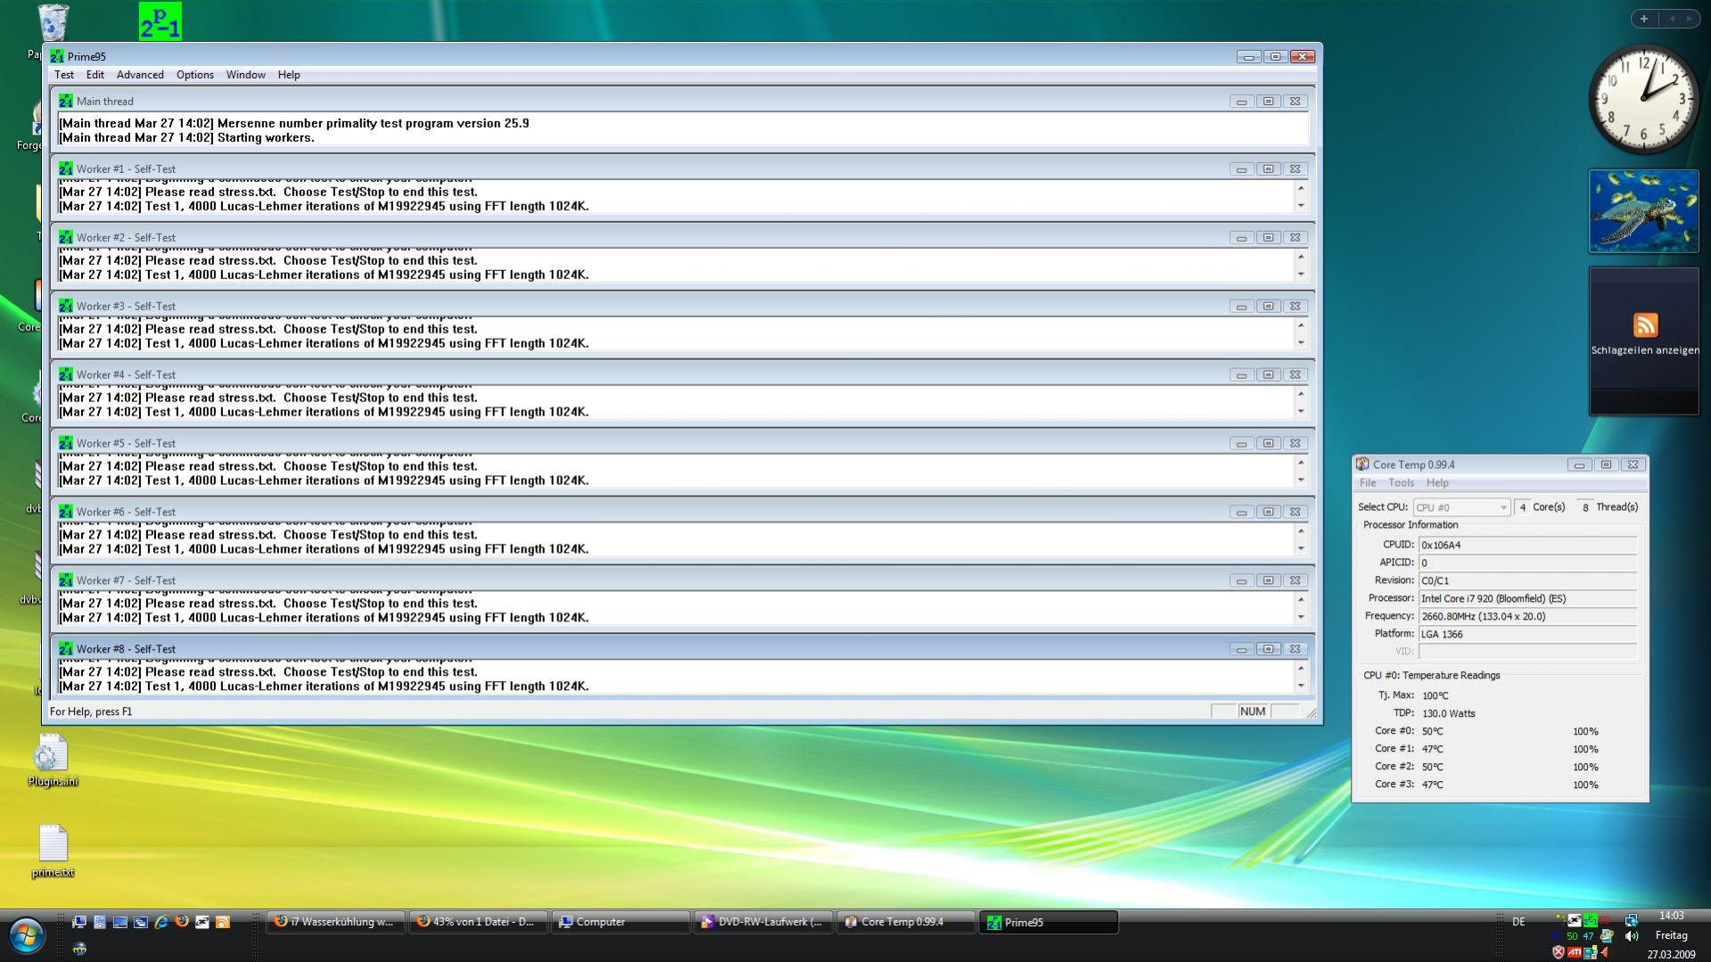Viewport: 1711px width, 962px height.
Task: Minimize the Worker #7 sub-window
Action: point(1241,580)
